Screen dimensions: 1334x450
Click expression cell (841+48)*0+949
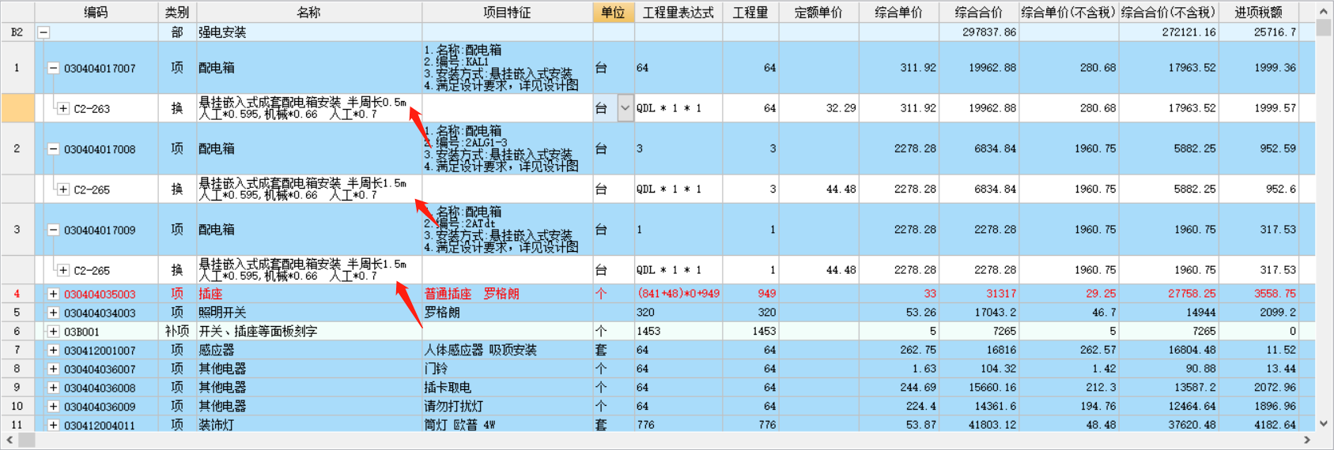[x=678, y=294]
